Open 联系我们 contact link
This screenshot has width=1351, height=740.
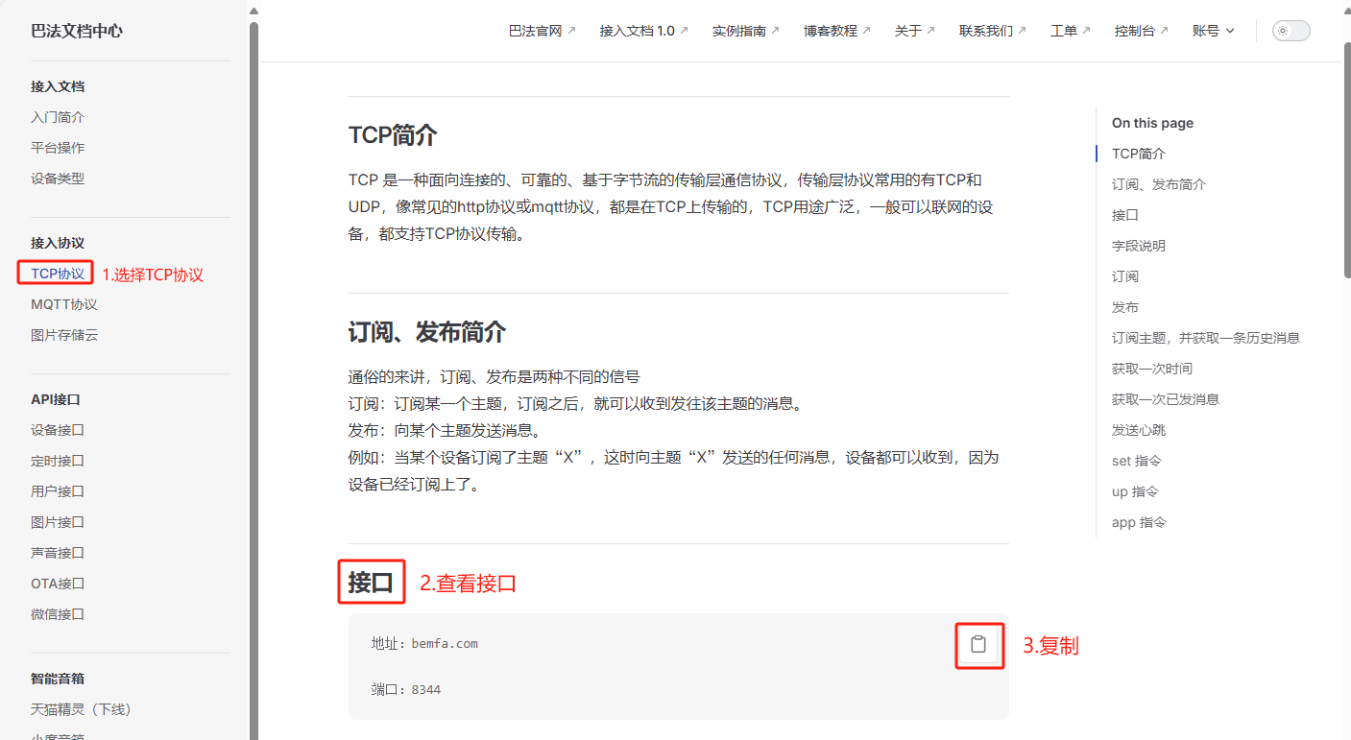point(992,31)
